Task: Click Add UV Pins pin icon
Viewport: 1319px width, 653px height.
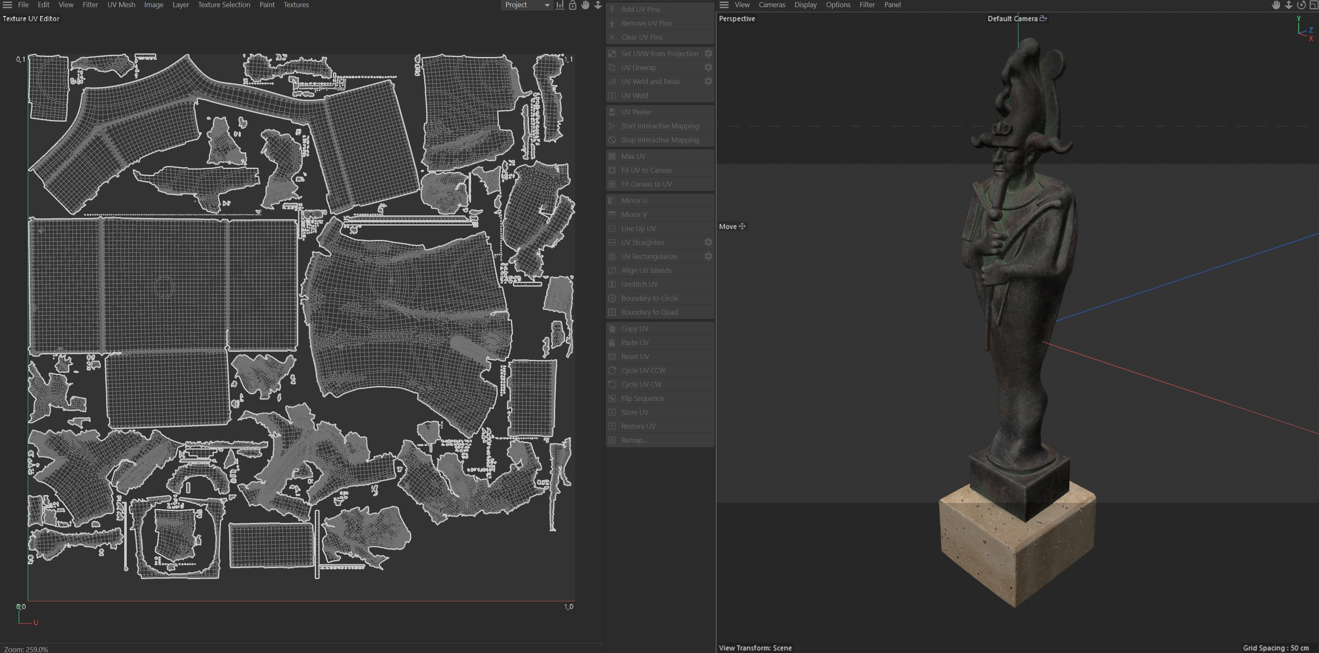Action: coord(612,9)
